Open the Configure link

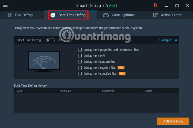click(x=166, y=40)
